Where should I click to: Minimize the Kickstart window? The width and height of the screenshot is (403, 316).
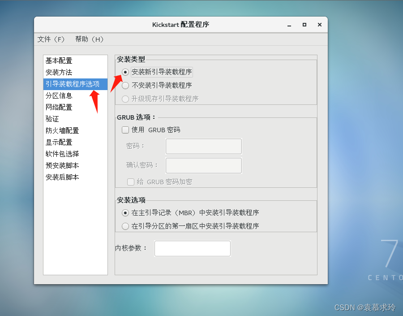tap(289, 25)
